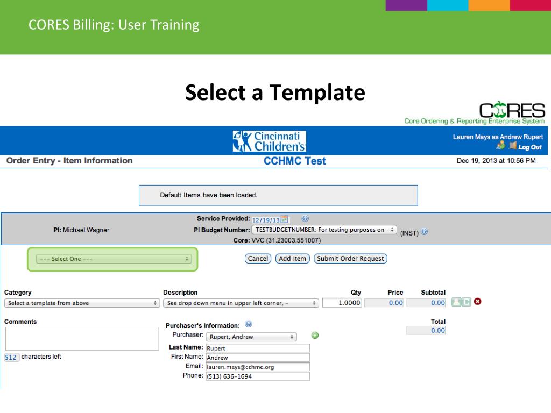Click the 'Lauren Mays as Andrew Rupert' text
Viewport: 551px width, 413px height.
(498, 137)
